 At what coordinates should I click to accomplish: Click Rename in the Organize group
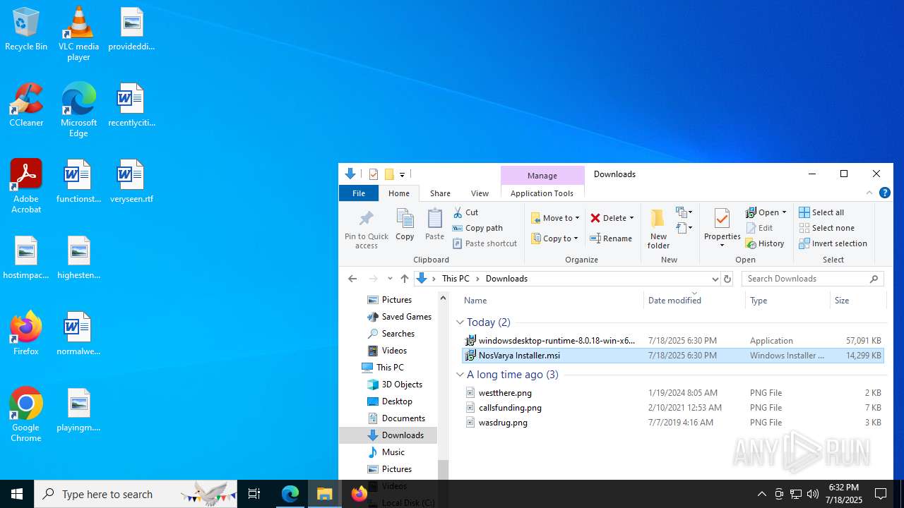(x=611, y=238)
